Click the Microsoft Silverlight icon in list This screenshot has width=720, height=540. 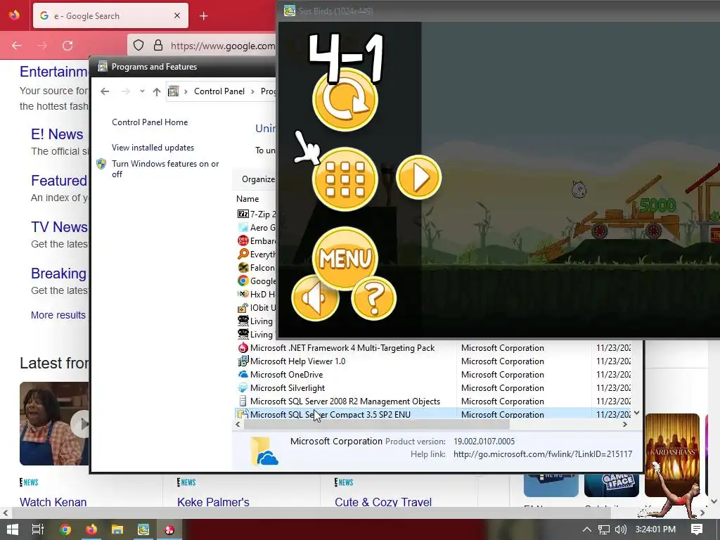[x=243, y=388]
